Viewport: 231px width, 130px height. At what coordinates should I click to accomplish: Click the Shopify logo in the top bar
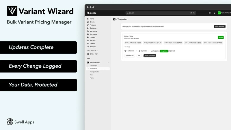tap(92, 13)
